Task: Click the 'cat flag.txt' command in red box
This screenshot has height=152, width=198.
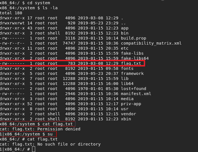Action: coord(58,124)
